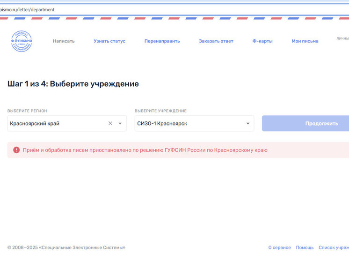Click the ВЫБЕРИТЕ УЧРЕЖДЕНИЕ label
Image resolution: width=349 pixels, height=262 pixels.
coord(160,111)
